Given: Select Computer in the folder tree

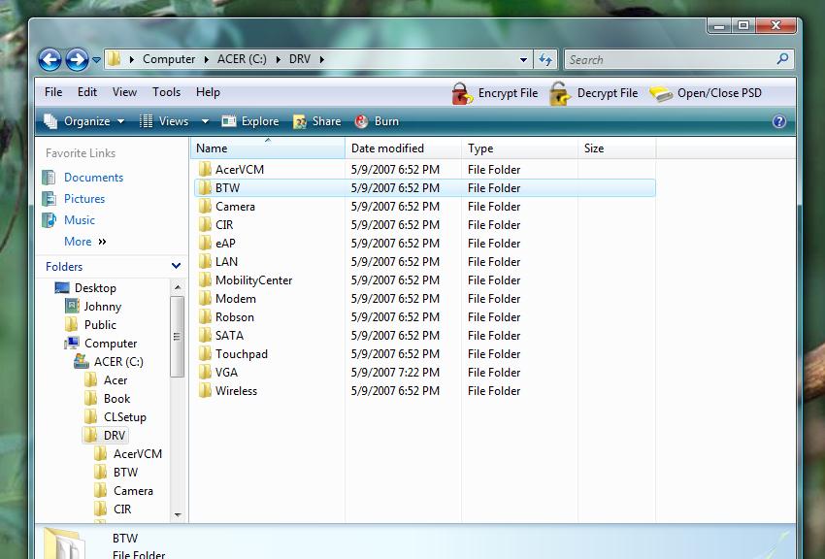Looking at the screenshot, I should point(111,344).
